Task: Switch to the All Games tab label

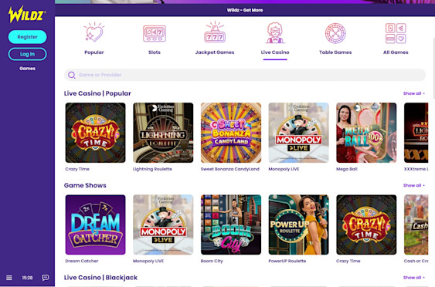Action: coord(396,52)
